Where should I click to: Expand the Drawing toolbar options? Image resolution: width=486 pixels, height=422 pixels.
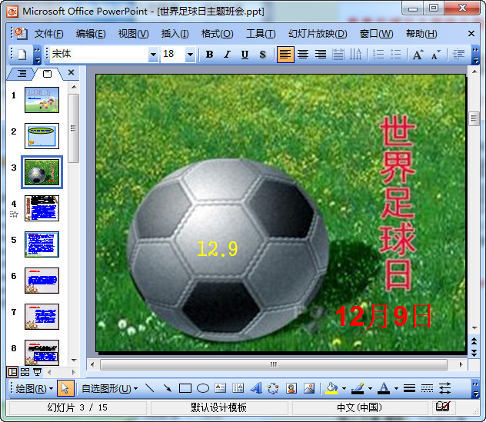[x=475, y=389]
